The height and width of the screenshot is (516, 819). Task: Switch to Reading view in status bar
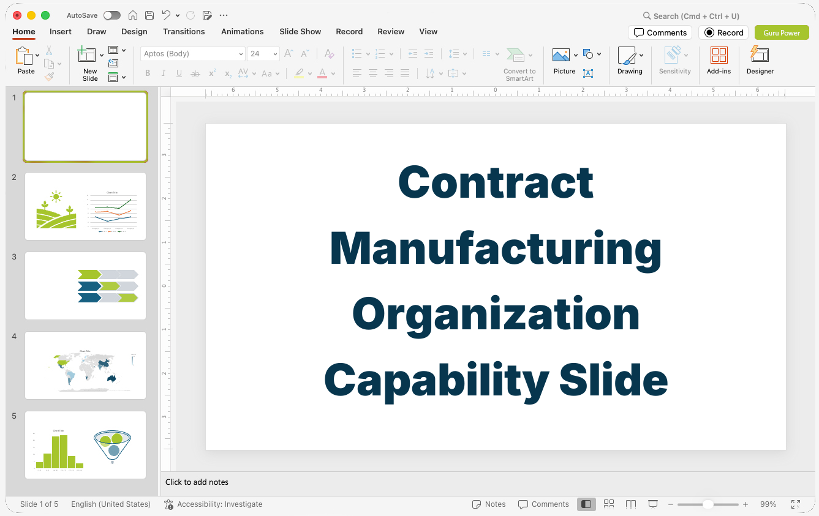click(x=631, y=504)
